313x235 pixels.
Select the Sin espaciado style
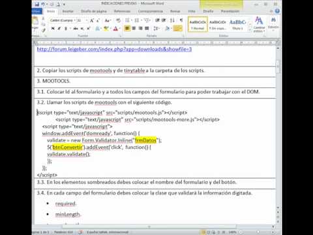pyautogui.click(x=218, y=24)
